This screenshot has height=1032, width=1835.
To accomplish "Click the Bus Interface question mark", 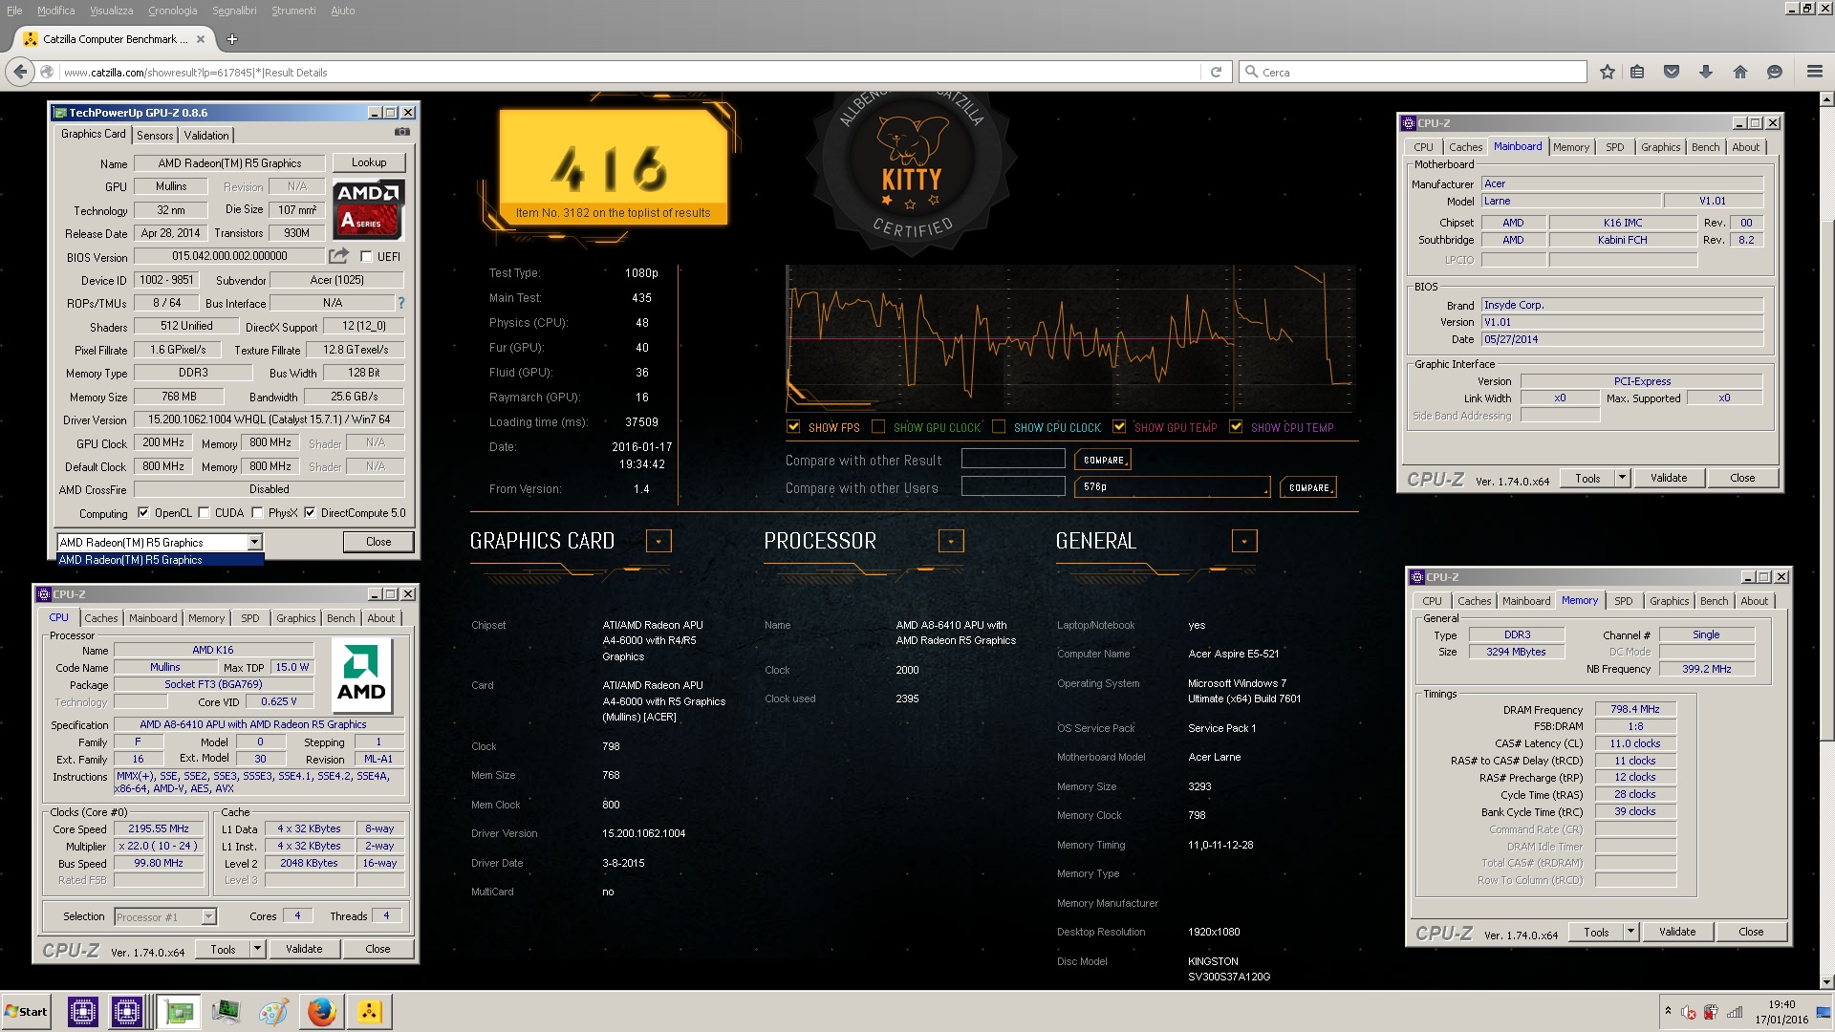I will coord(401,303).
